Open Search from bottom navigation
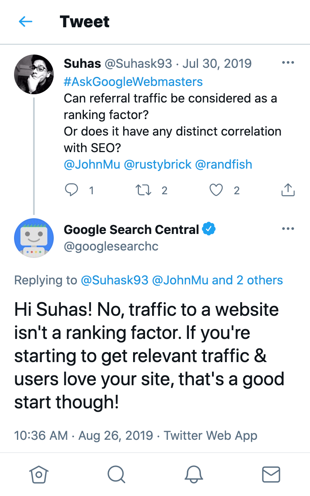The height and width of the screenshot is (496, 310). click(x=116, y=475)
